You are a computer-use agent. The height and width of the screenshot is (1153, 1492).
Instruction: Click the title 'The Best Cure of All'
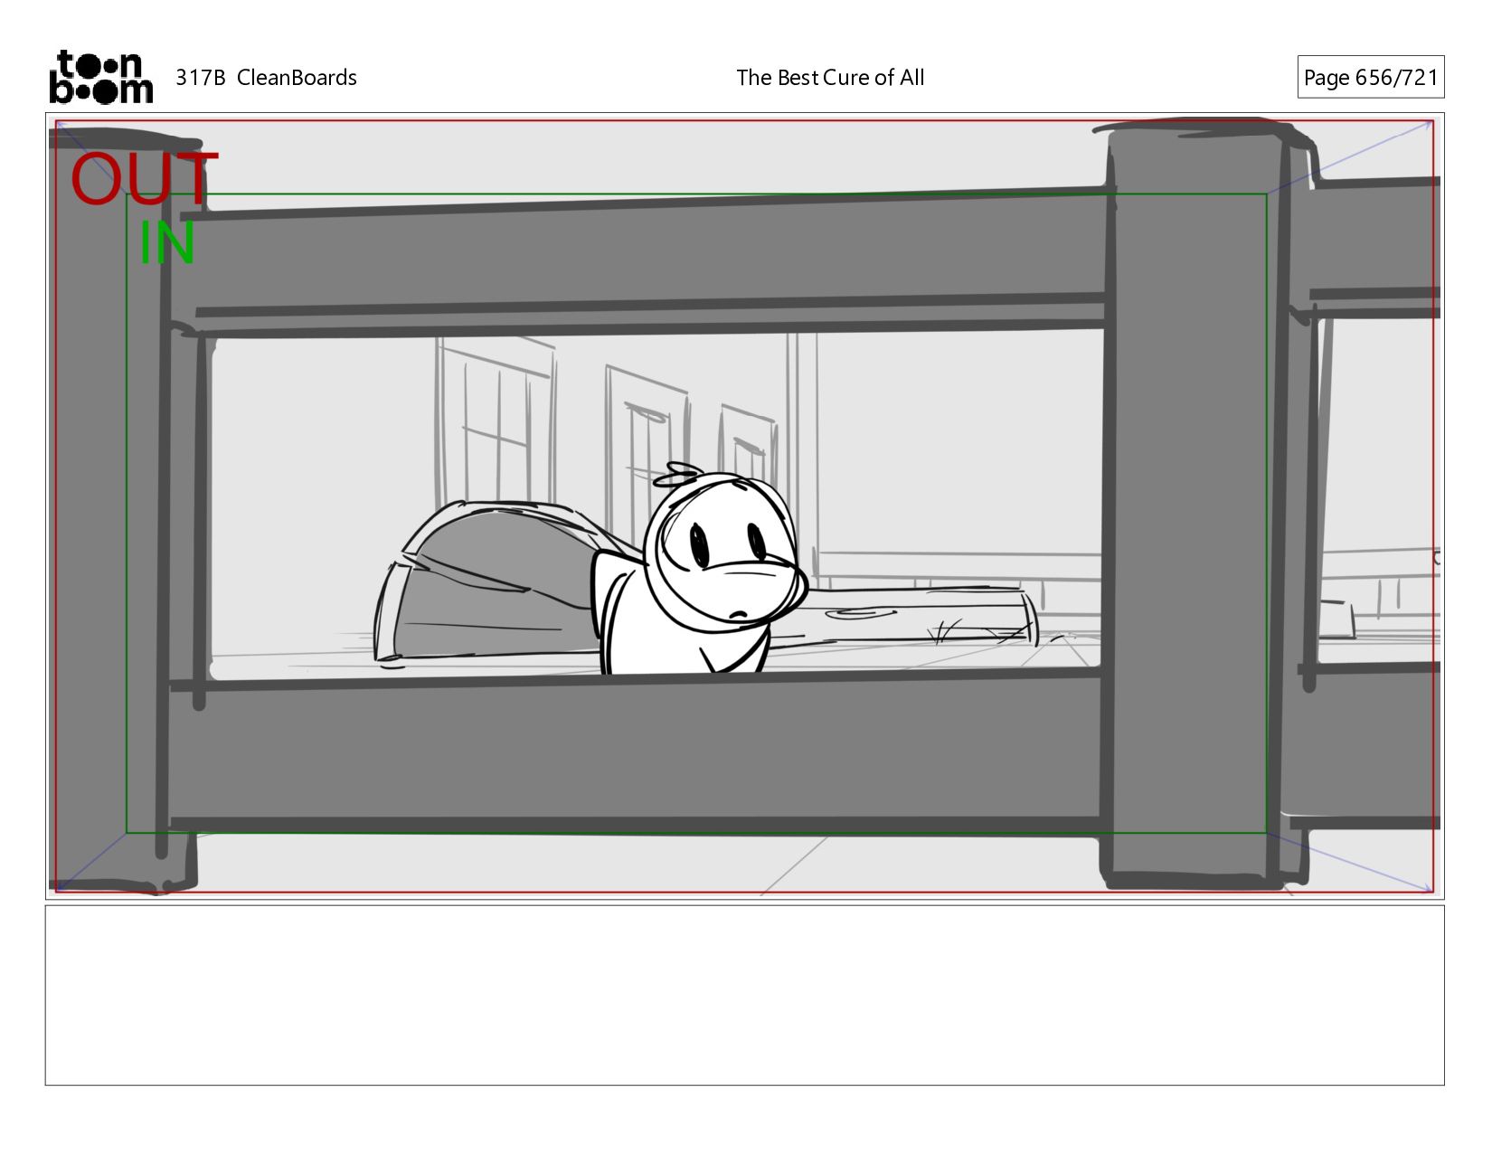click(830, 78)
